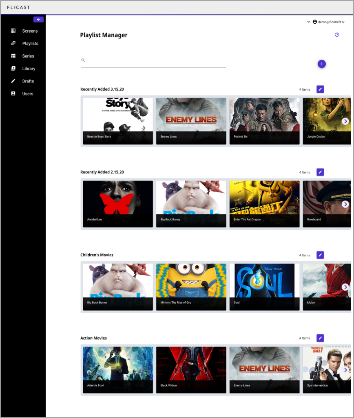The height and width of the screenshot is (418, 354).
Task: Open Foxtrot Six thumbnail
Action: click(x=265, y=121)
